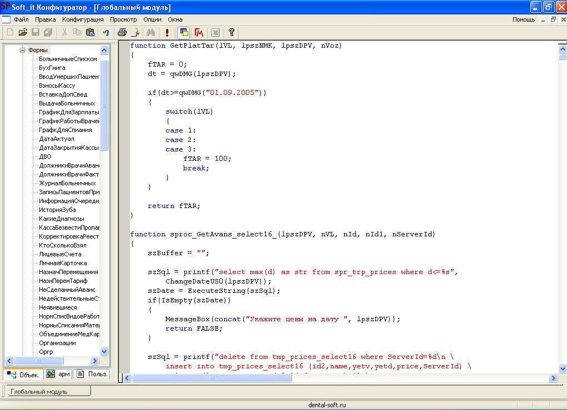Click the red GM global module icon
Viewport: 567px width, 410px height.
(199, 33)
